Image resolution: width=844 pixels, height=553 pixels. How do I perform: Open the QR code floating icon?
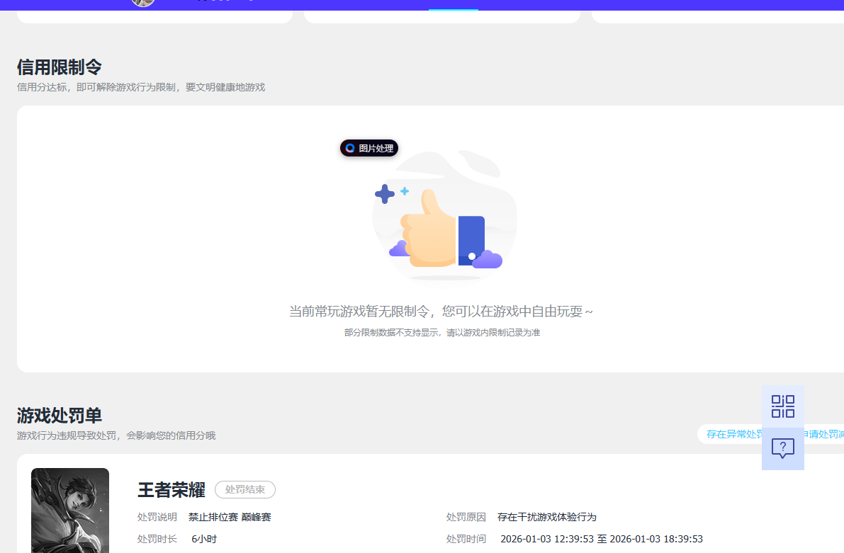(782, 406)
